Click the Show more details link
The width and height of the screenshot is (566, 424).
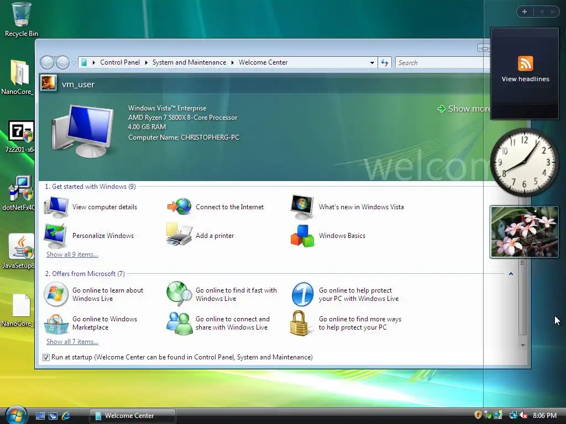(x=464, y=109)
